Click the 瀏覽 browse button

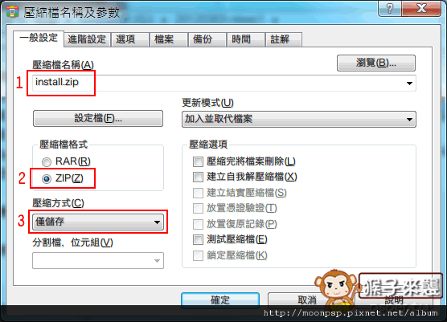pos(376,63)
